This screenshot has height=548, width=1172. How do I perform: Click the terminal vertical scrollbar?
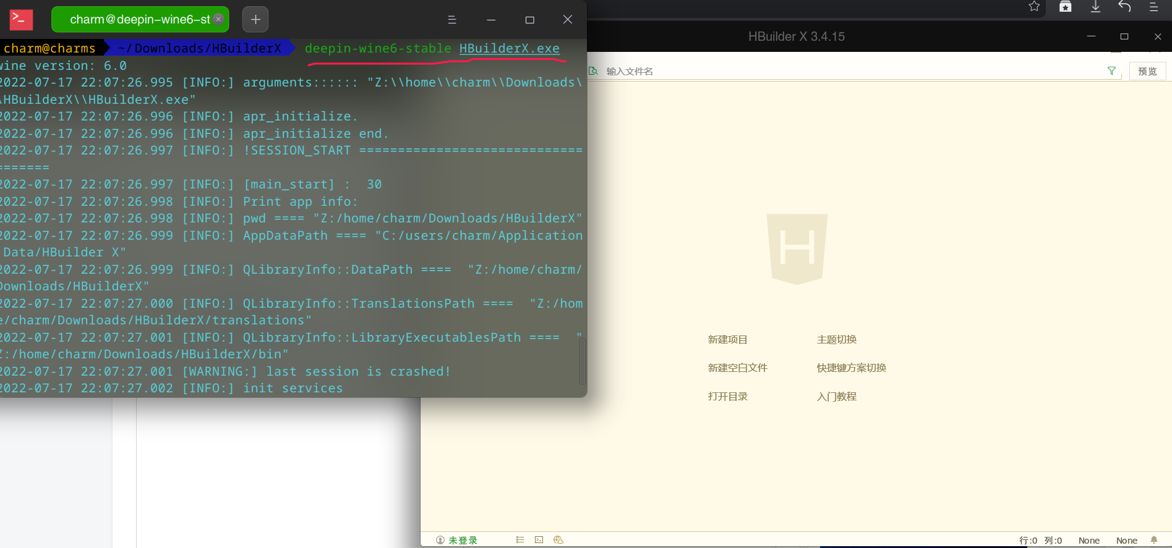(582, 361)
